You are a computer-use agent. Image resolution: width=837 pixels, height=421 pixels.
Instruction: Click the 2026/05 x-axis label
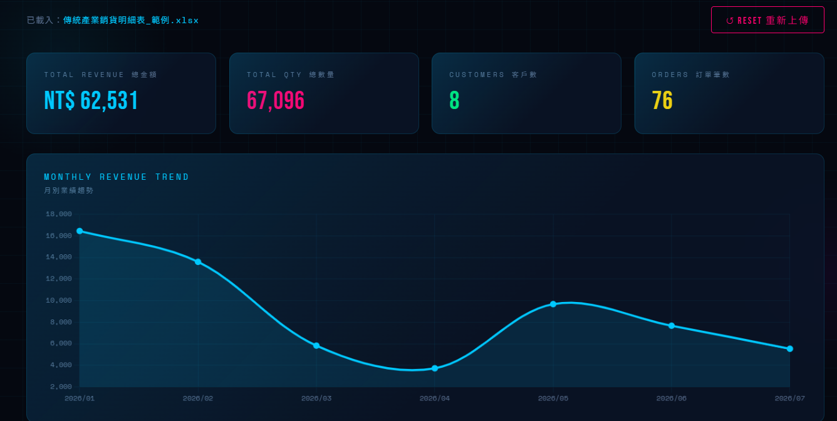[x=553, y=398]
